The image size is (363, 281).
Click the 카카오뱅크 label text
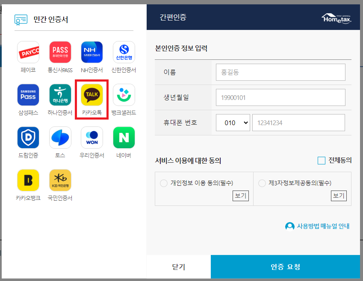28,198
